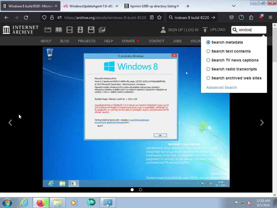Submit browser search with the arrow icon
This screenshot has height=208, width=277.
[x=213, y=18]
